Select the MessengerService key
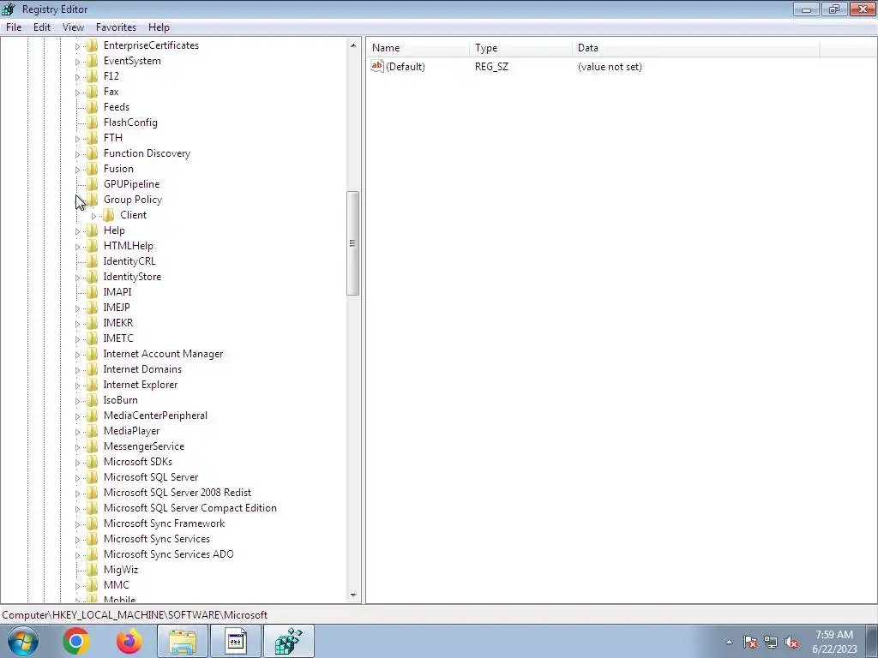Viewport: 878px width, 658px height. [x=144, y=446]
